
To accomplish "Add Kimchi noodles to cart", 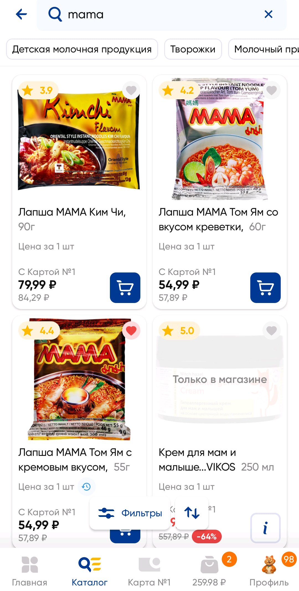I will [x=125, y=288].
